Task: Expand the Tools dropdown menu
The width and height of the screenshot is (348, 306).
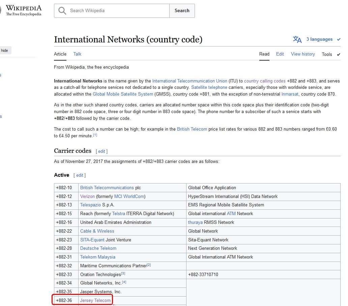Action: (x=331, y=54)
